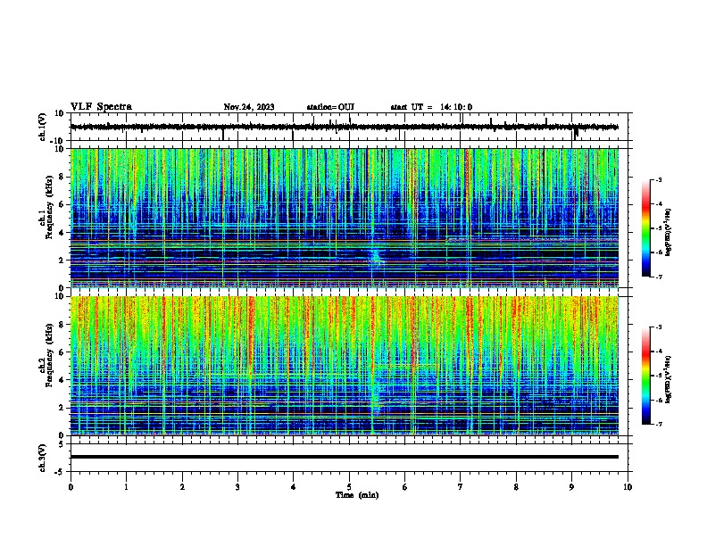Click the time axis tick label "6"
This screenshot has height=546, width=707.
404,487
